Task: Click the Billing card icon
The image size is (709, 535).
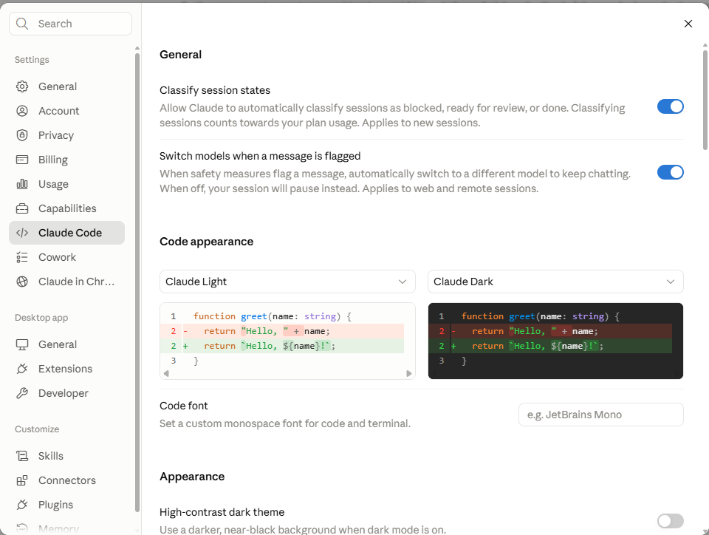Action: (x=22, y=160)
